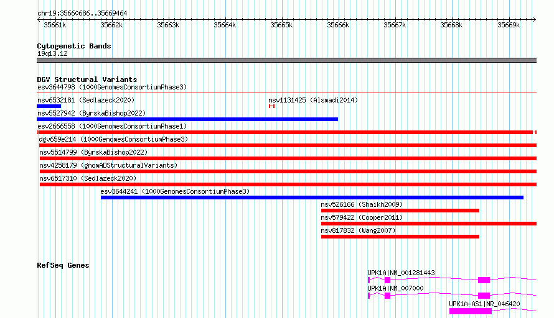
Task: Open variant label esv3644241 (1000GenomesConsortiumPhase3)
Action: pos(175,191)
